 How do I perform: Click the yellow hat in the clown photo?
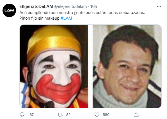54,41
